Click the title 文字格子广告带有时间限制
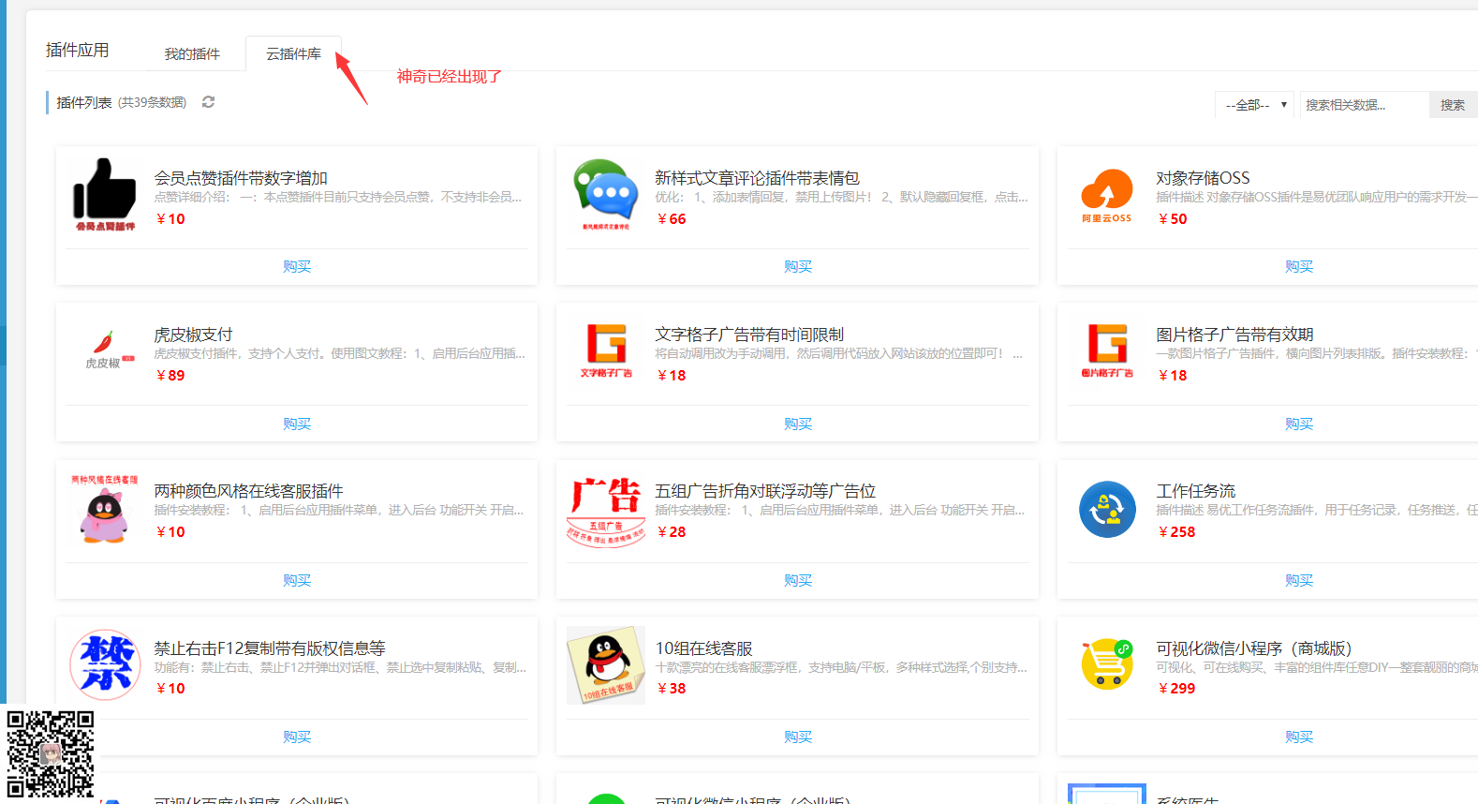 coord(749,335)
